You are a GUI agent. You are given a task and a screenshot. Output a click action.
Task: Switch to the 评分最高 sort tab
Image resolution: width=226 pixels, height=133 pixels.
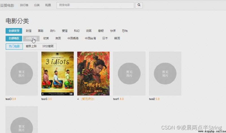[x=48, y=46]
